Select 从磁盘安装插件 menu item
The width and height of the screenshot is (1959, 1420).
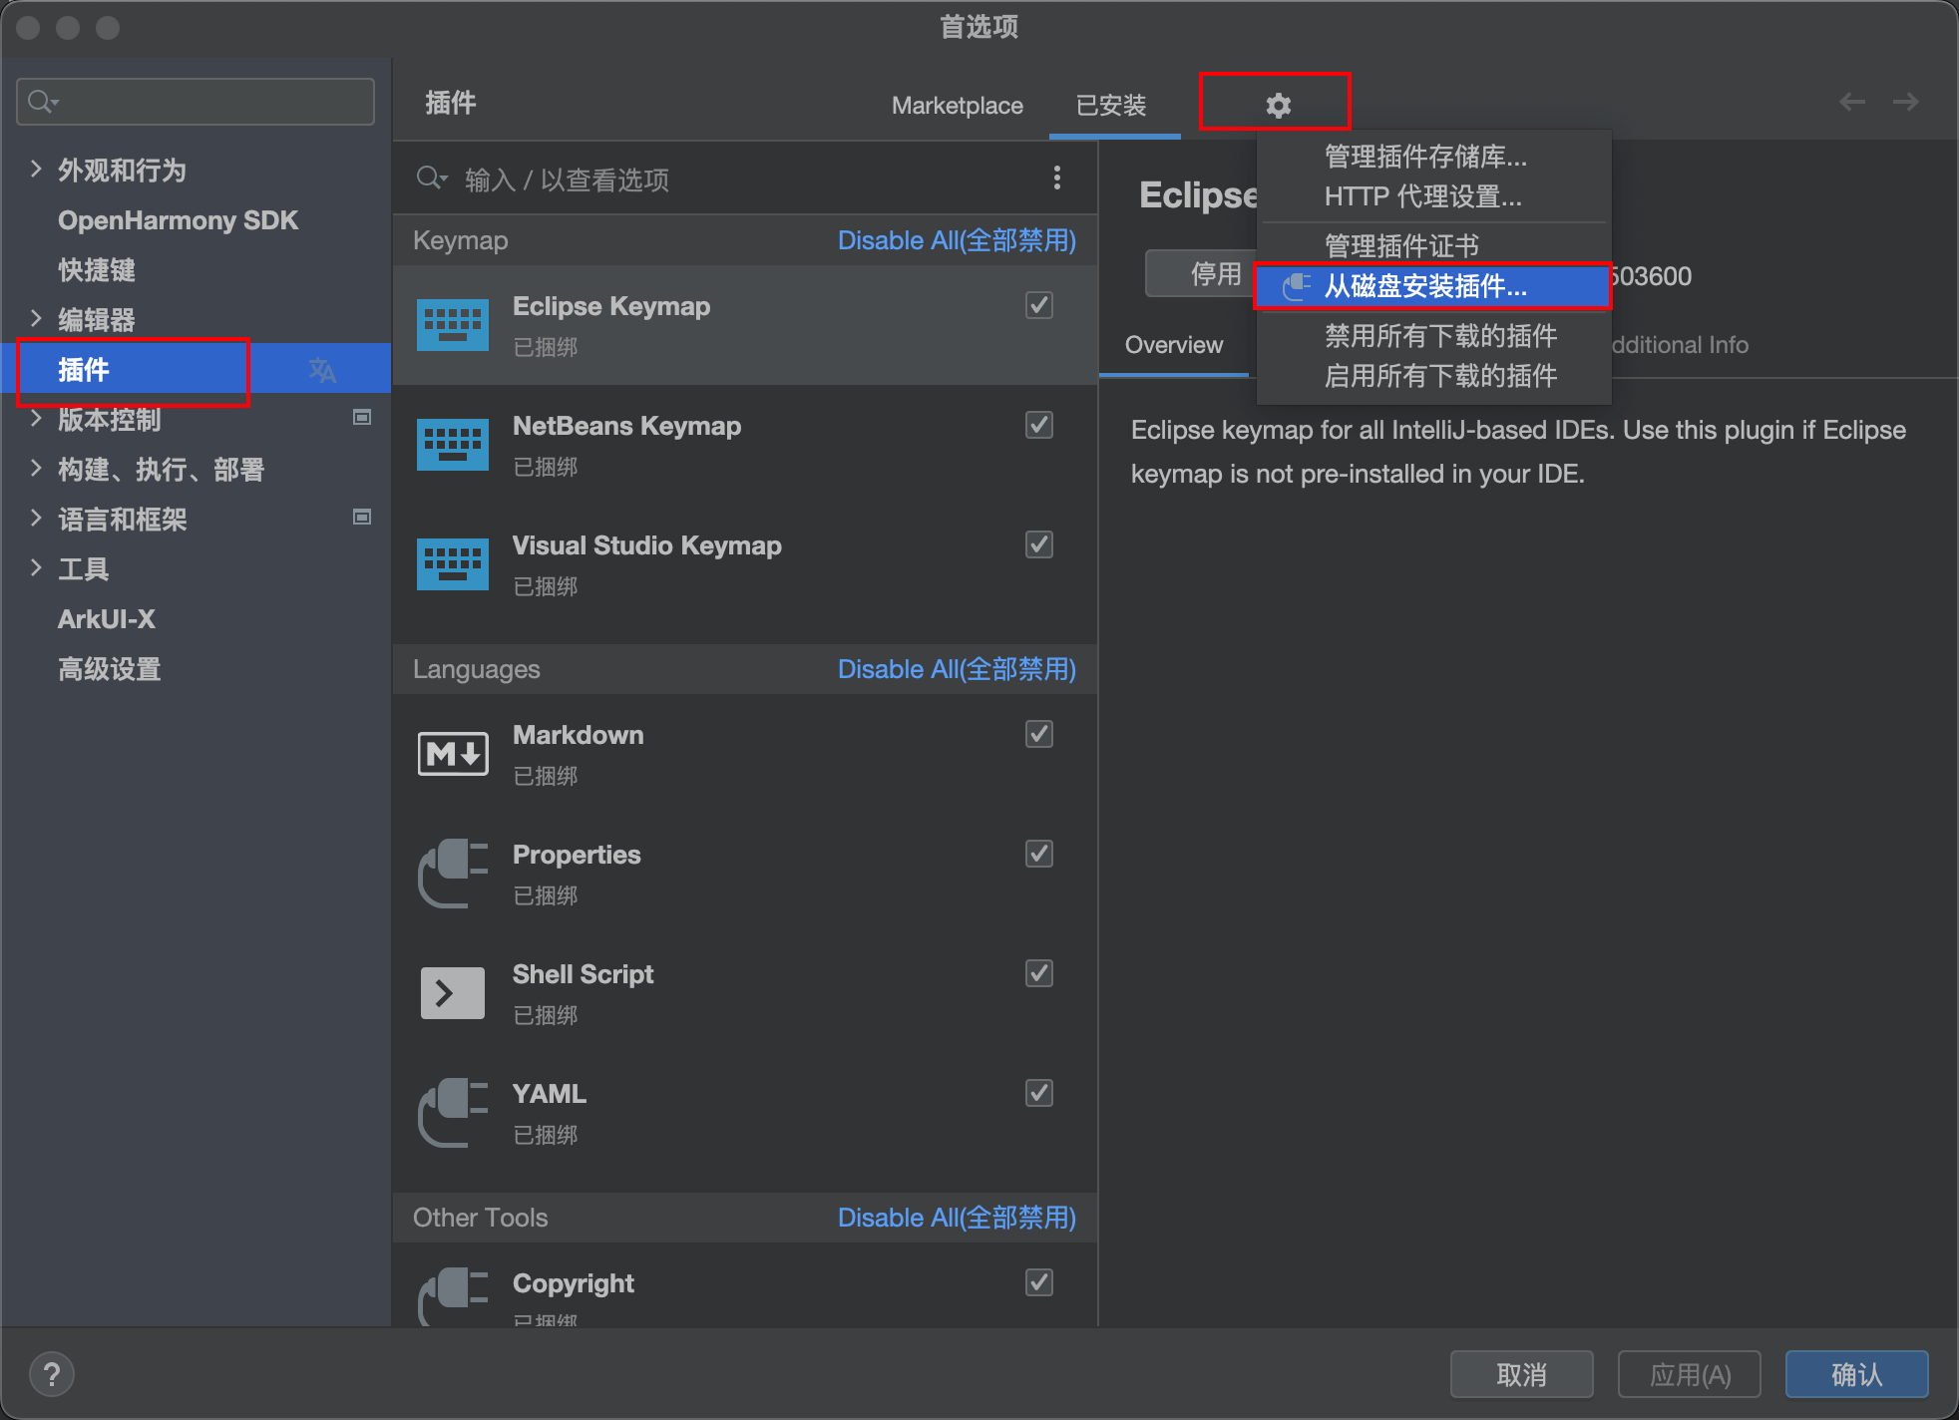click(x=1424, y=287)
